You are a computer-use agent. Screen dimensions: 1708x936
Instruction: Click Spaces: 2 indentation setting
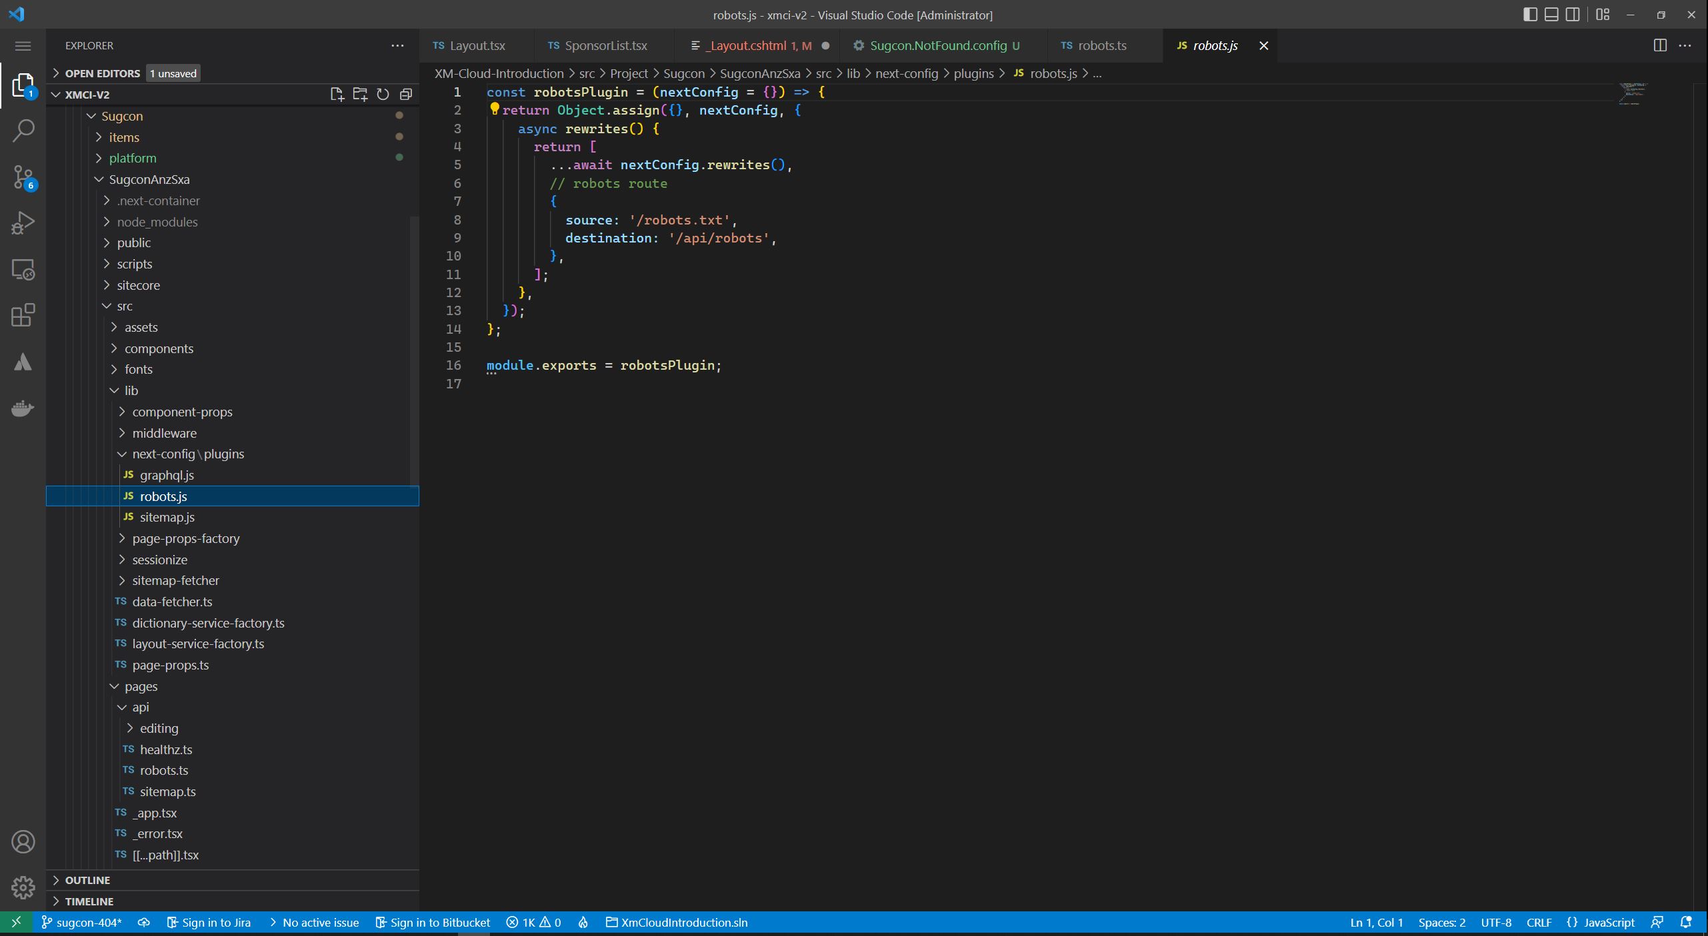click(x=1442, y=922)
